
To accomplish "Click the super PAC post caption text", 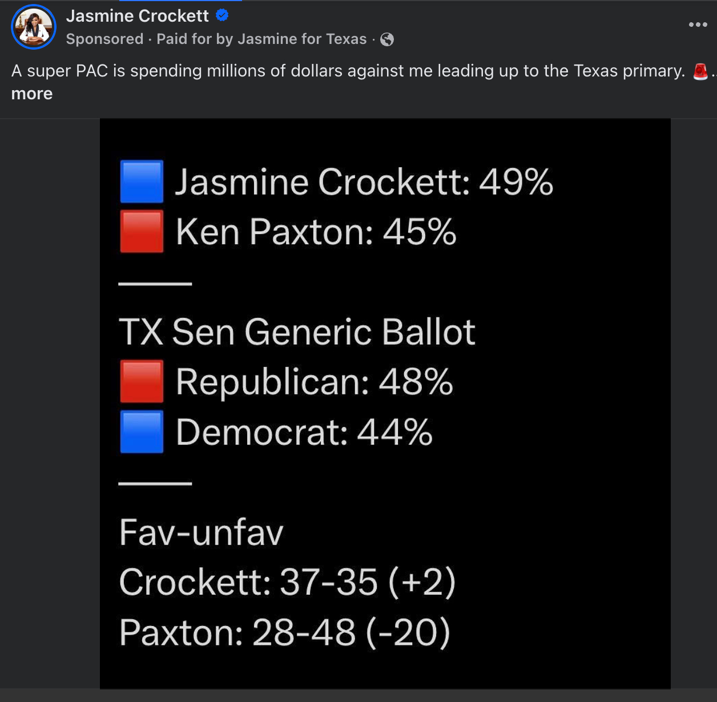I will click(347, 71).
